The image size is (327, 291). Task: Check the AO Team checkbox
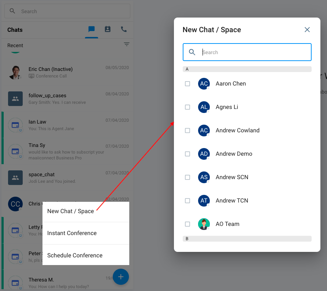tap(187, 224)
